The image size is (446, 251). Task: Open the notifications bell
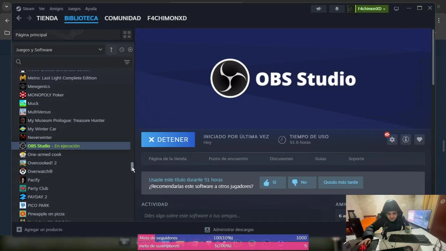[337, 9]
